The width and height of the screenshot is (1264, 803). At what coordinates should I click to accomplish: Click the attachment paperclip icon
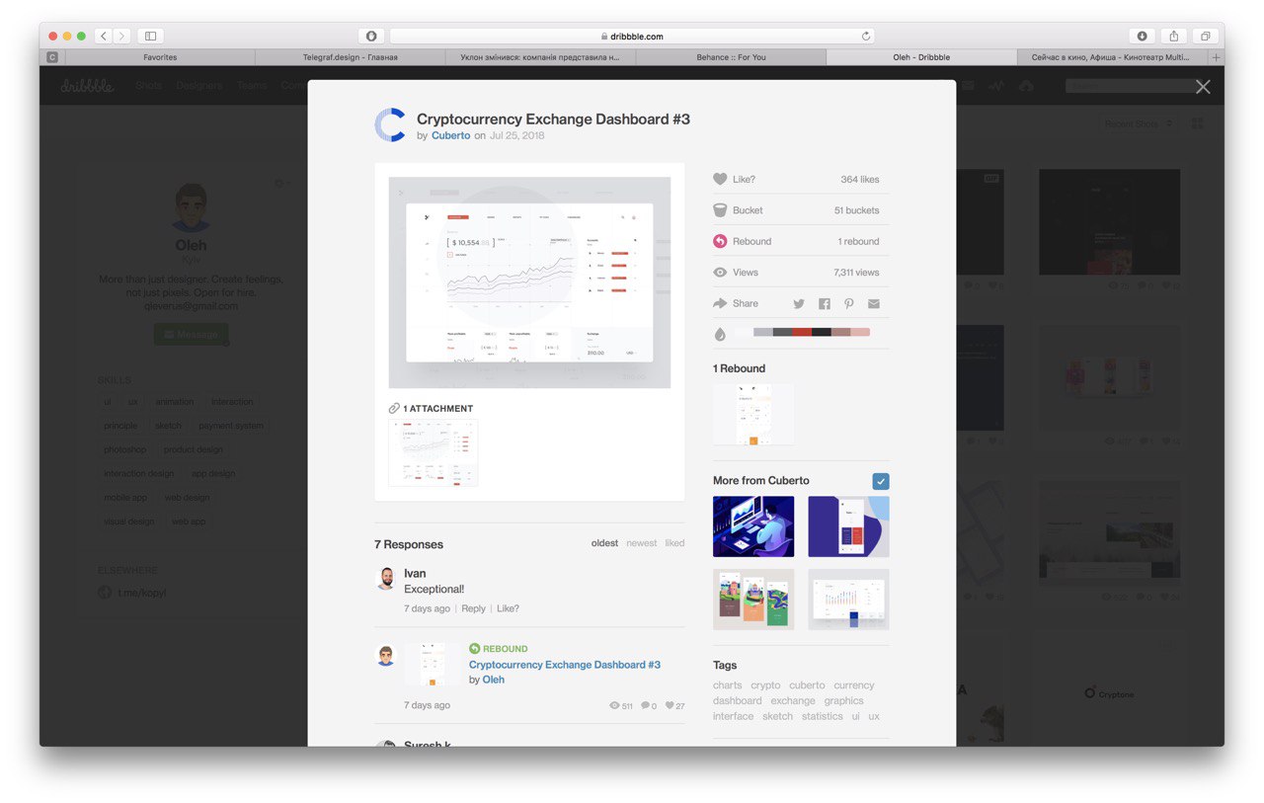click(394, 408)
